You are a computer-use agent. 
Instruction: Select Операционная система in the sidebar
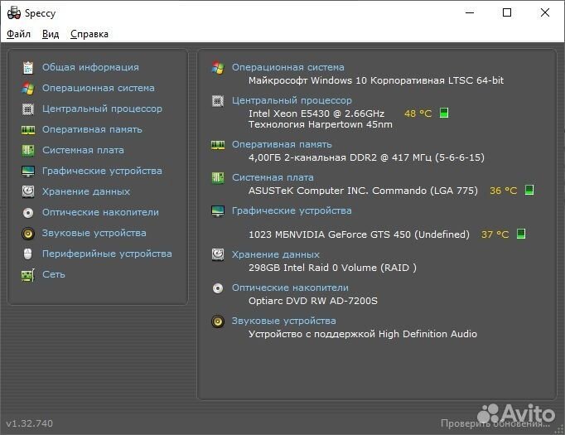pyautogui.click(x=99, y=88)
